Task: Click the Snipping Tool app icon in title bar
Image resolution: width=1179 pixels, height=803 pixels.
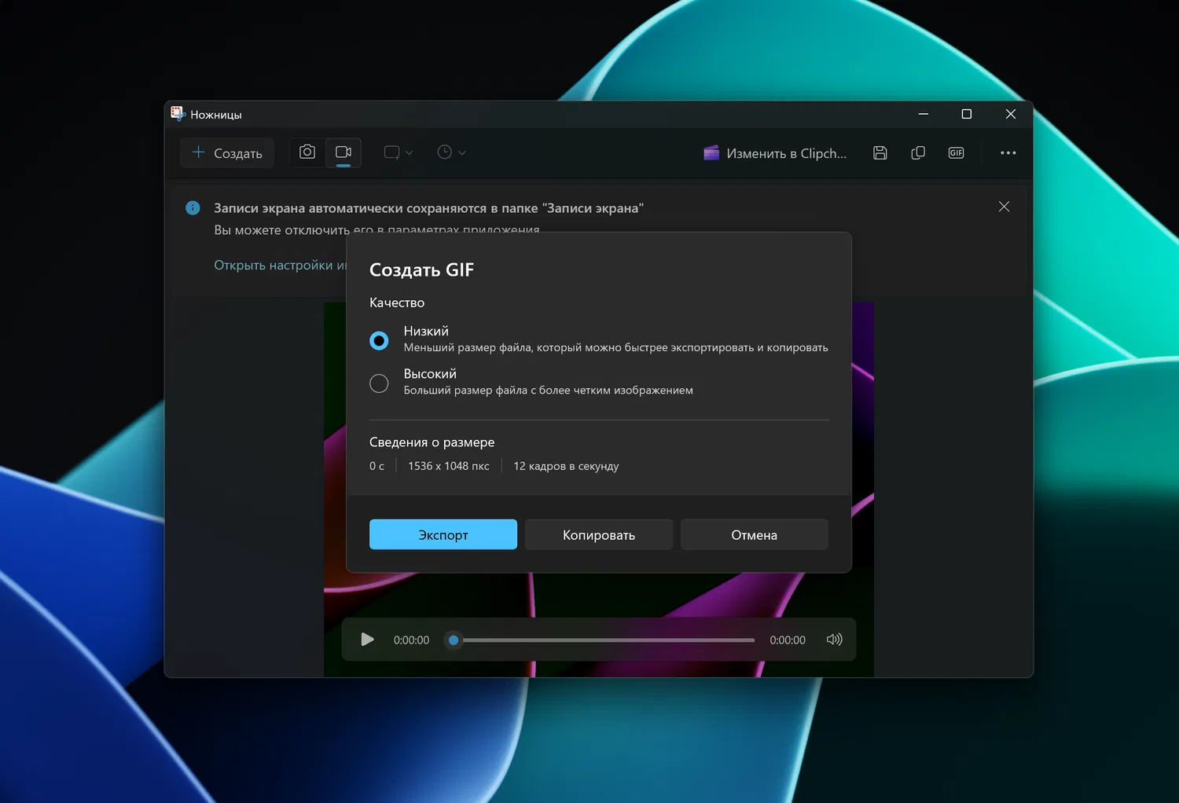Action: tap(178, 114)
